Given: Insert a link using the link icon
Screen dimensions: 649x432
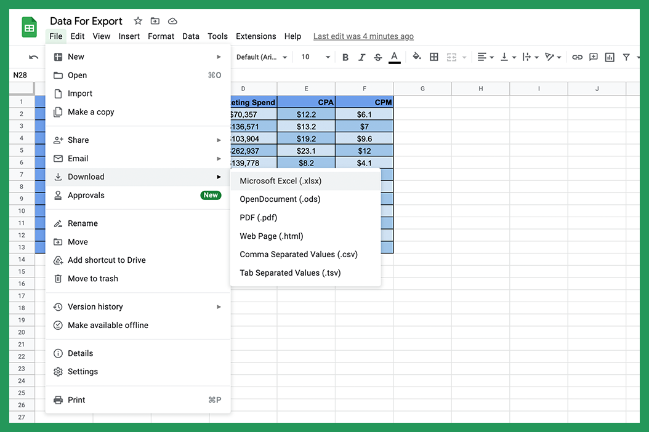Looking at the screenshot, I should pos(577,57).
